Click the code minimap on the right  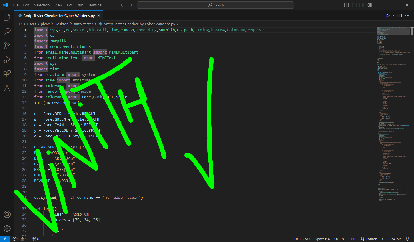(x=393, y=118)
